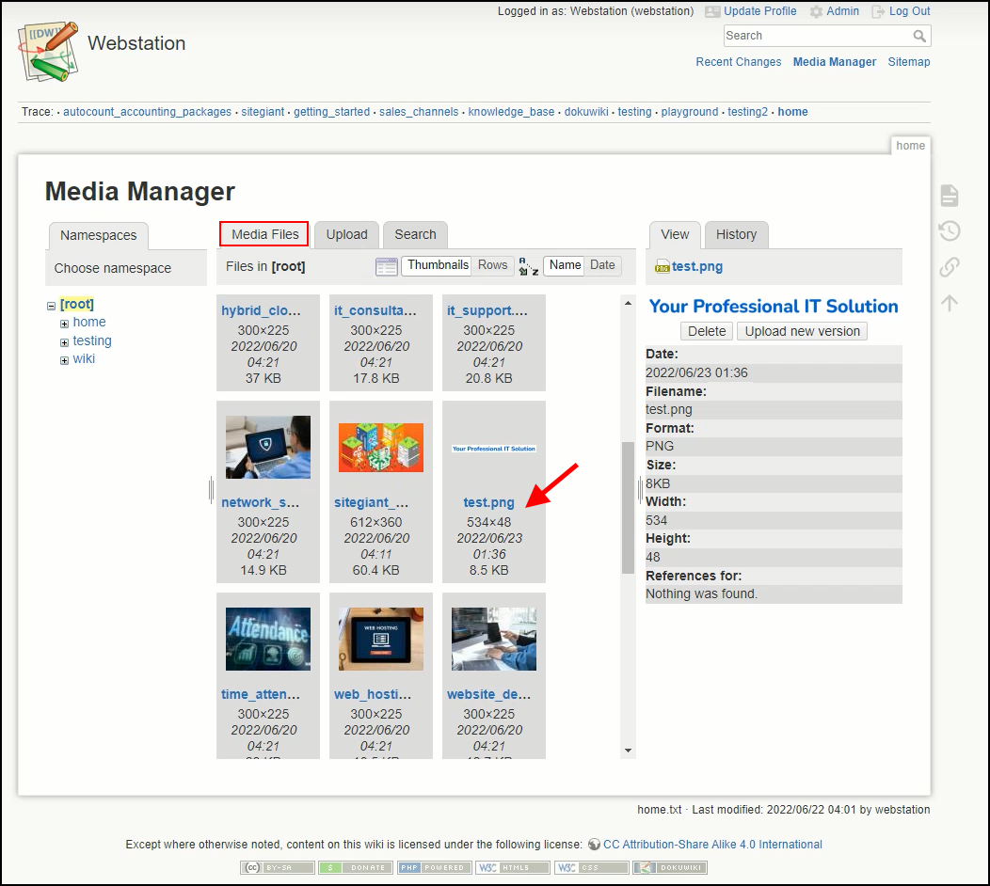Click the file list scroll down arrow
The image size is (990, 886).
(628, 751)
